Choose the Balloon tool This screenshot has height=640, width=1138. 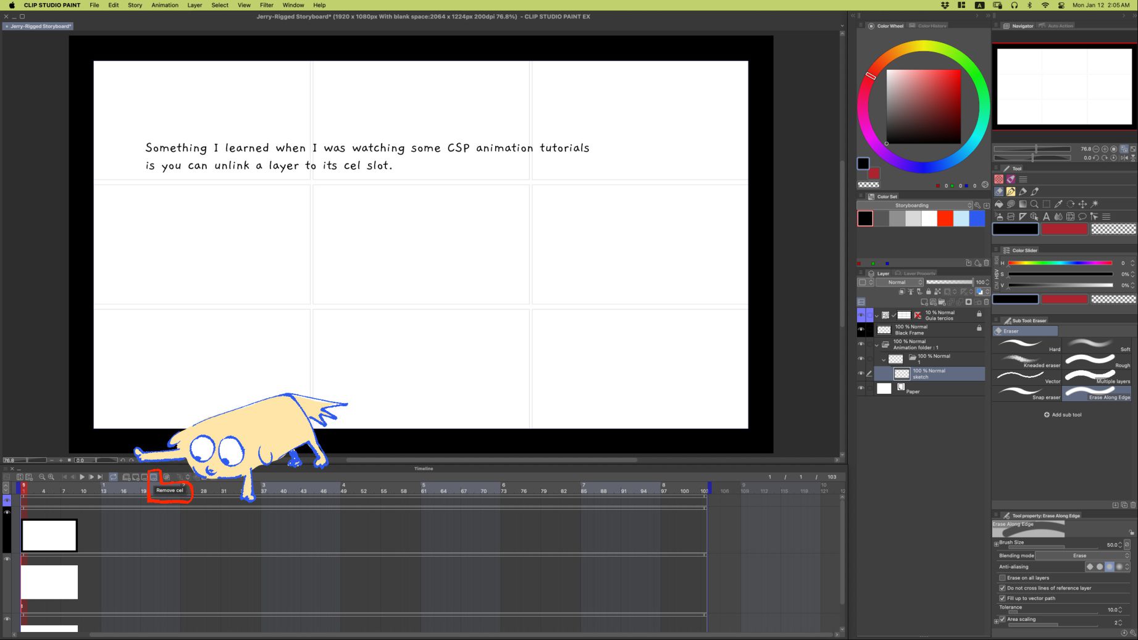pos(1082,217)
